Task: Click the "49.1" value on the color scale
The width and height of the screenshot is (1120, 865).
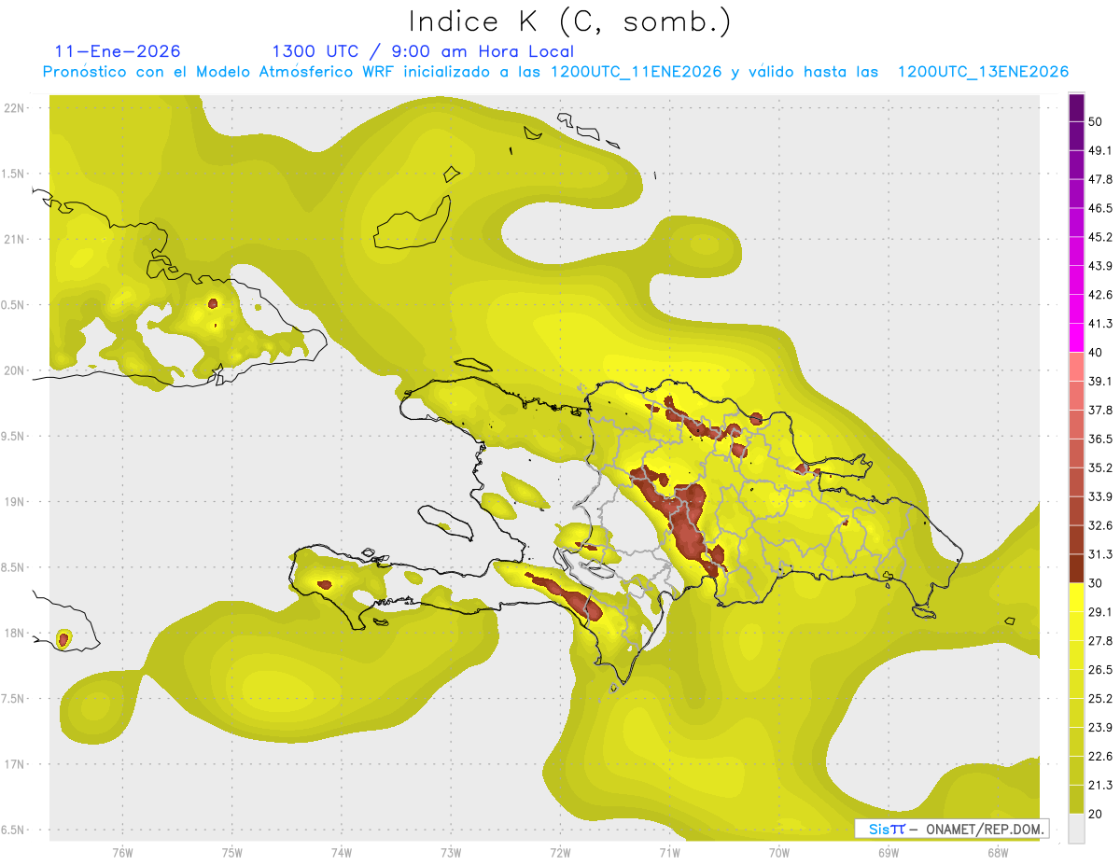Action: [1100, 150]
